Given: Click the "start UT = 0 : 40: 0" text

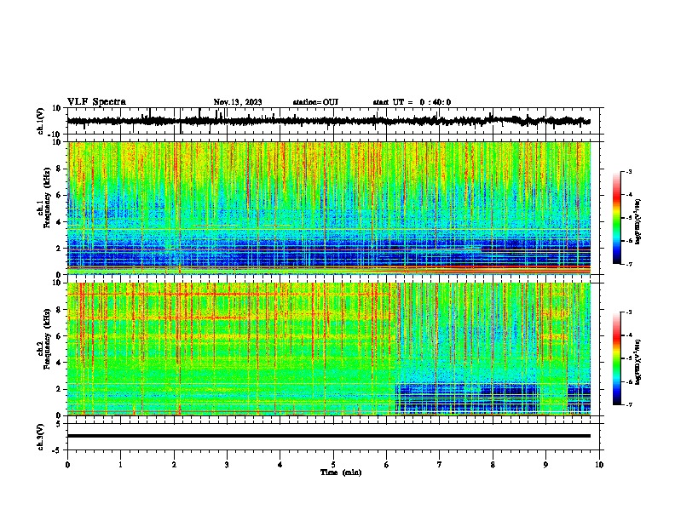Looking at the screenshot, I should pos(412,102).
